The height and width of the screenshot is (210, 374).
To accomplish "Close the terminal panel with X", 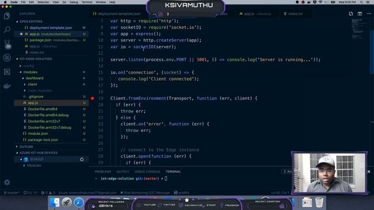I will (x=369, y=171).
